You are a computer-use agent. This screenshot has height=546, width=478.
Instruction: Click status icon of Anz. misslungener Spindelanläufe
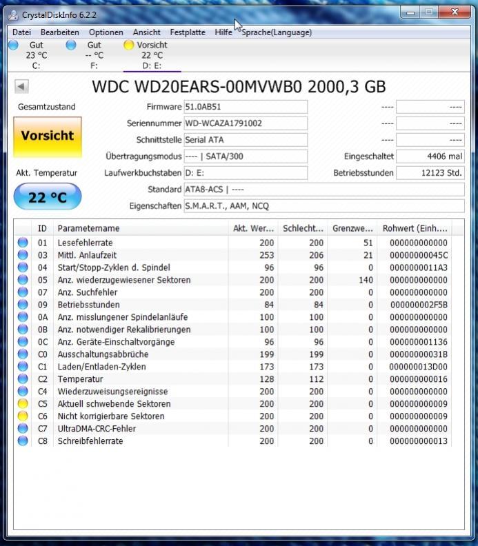pos(23,317)
